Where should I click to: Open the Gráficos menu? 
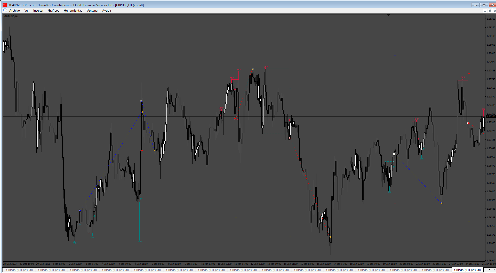coord(53,11)
